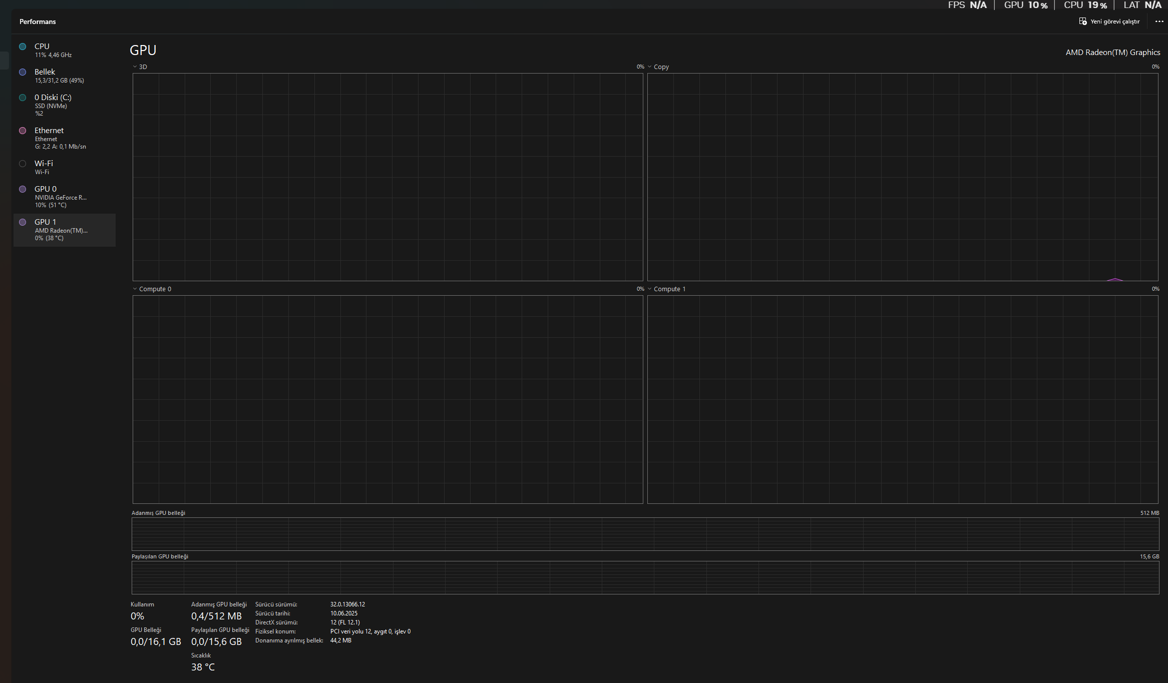
Task: Select the Wi-Fi performance entry
Action: tap(65, 167)
